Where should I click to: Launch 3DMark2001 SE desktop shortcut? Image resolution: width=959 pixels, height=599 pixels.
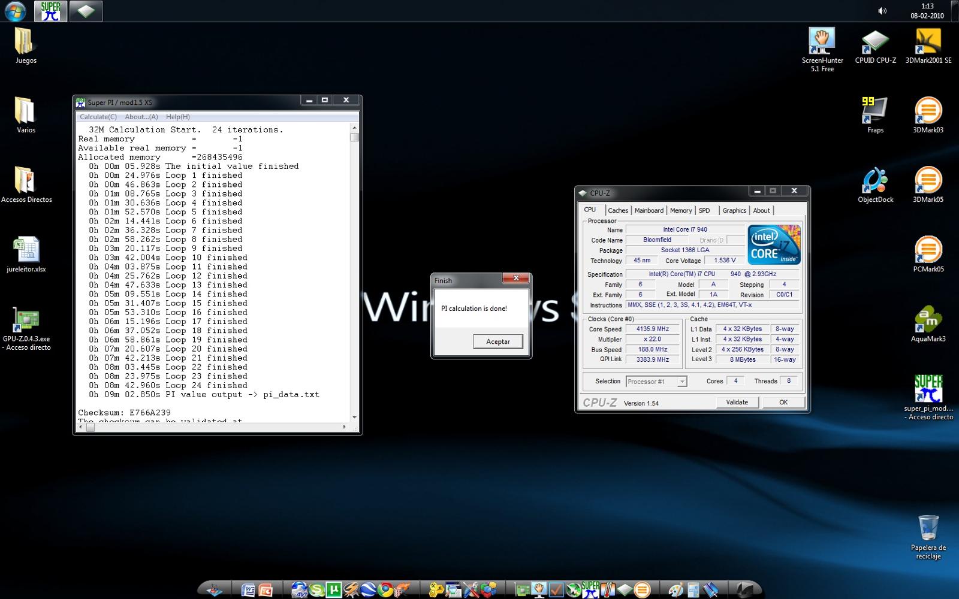pyautogui.click(x=928, y=47)
